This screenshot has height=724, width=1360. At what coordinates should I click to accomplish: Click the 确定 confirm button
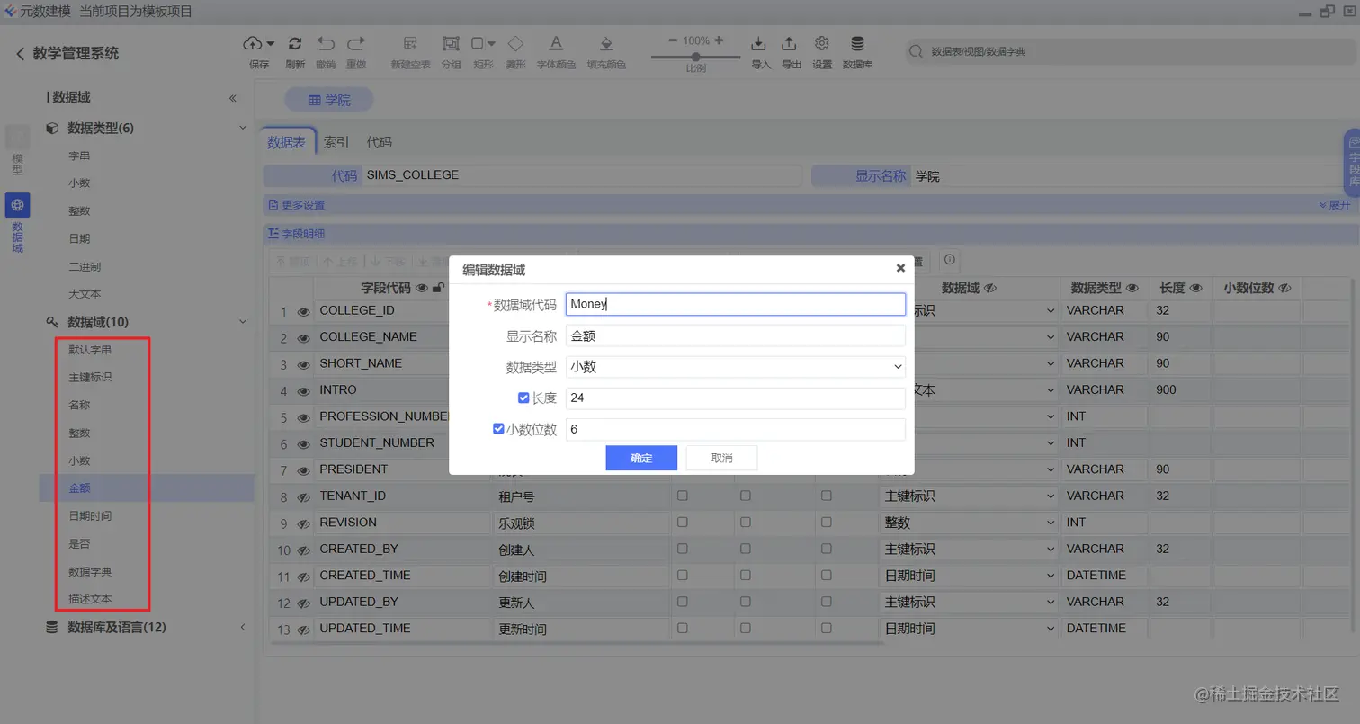coord(641,458)
